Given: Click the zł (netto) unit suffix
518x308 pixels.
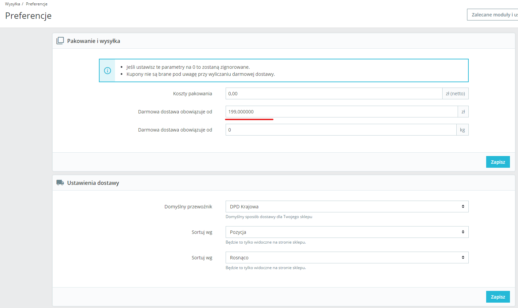Looking at the screenshot, I should coord(455,94).
